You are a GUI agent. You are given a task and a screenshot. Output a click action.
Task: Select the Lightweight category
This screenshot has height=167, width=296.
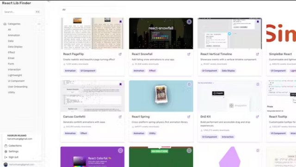click(15, 75)
